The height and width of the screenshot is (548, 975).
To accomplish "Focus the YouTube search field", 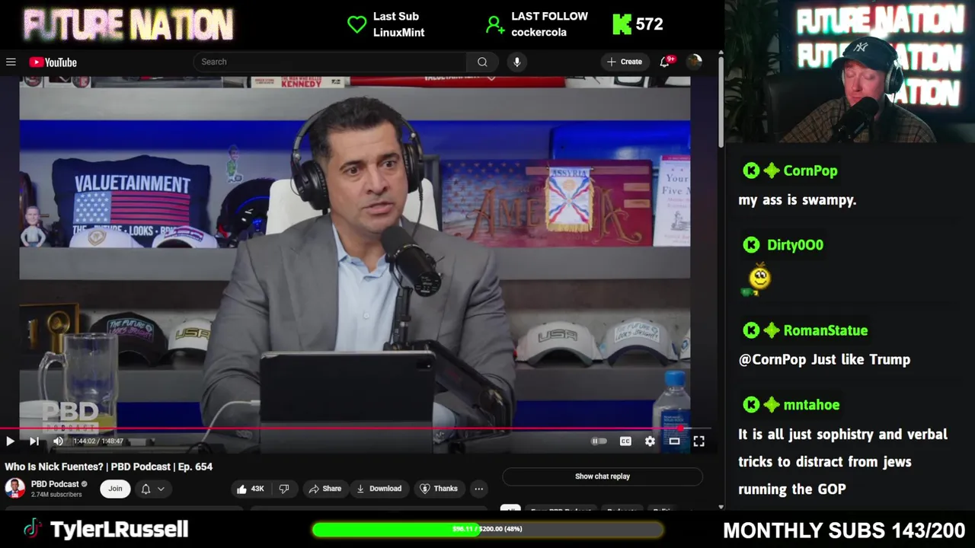I will pyautogui.click(x=330, y=62).
